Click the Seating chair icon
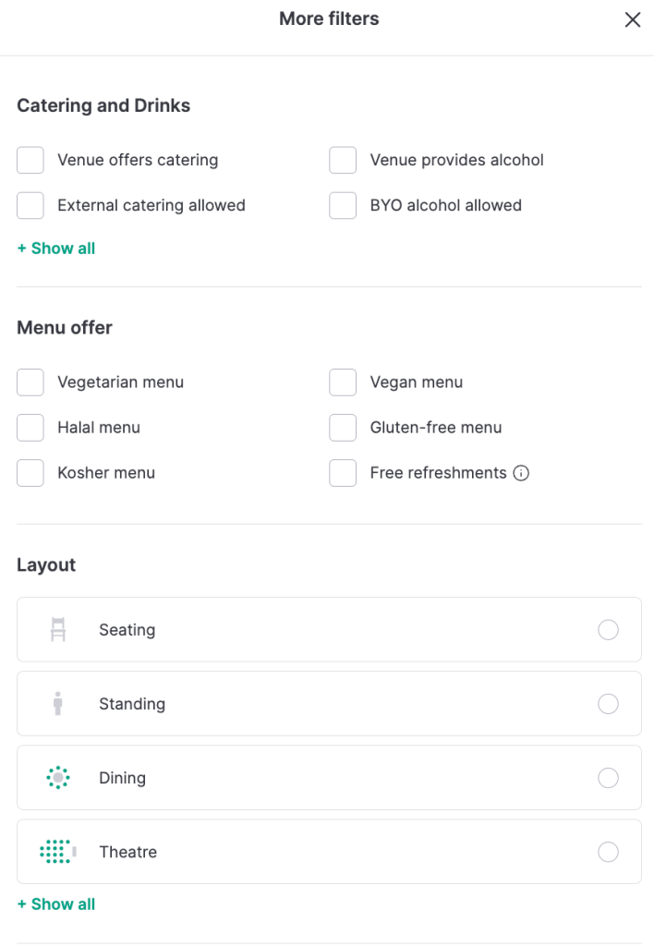 [x=58, y=630]
